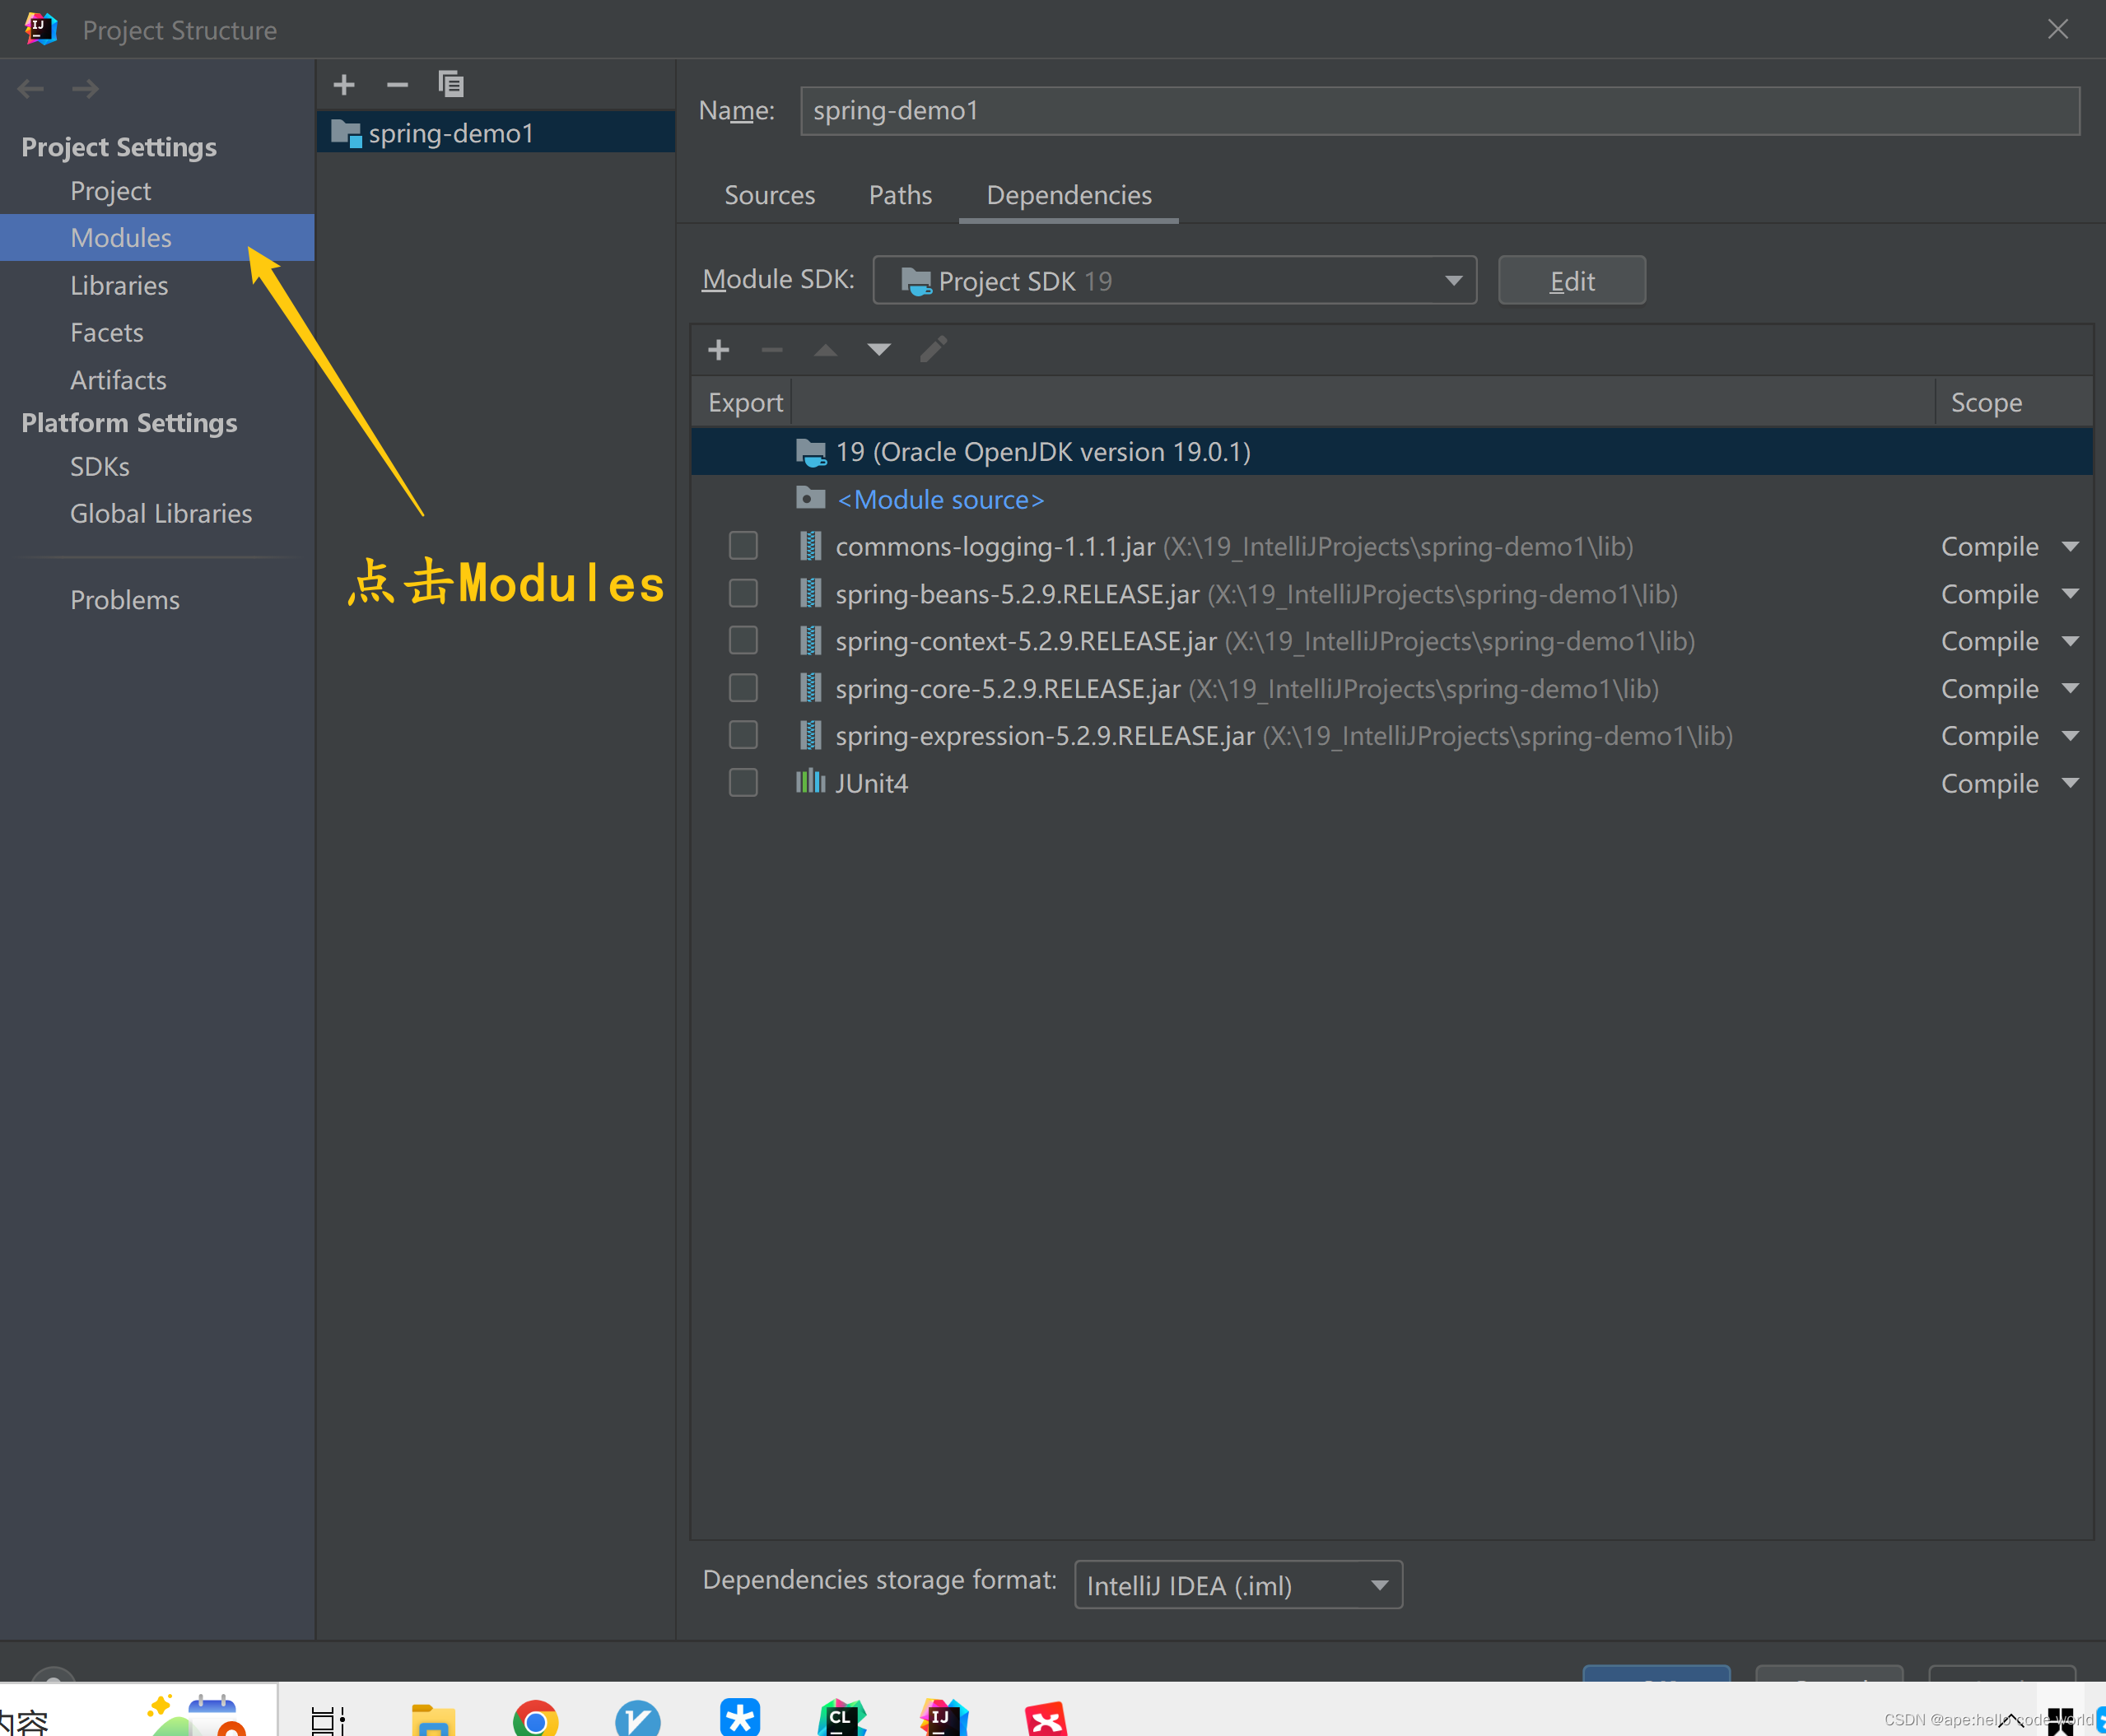Screen dimensions: 2106x1736
Task: Click the JUnit4 library icon
Action: (x=810, y=782)
